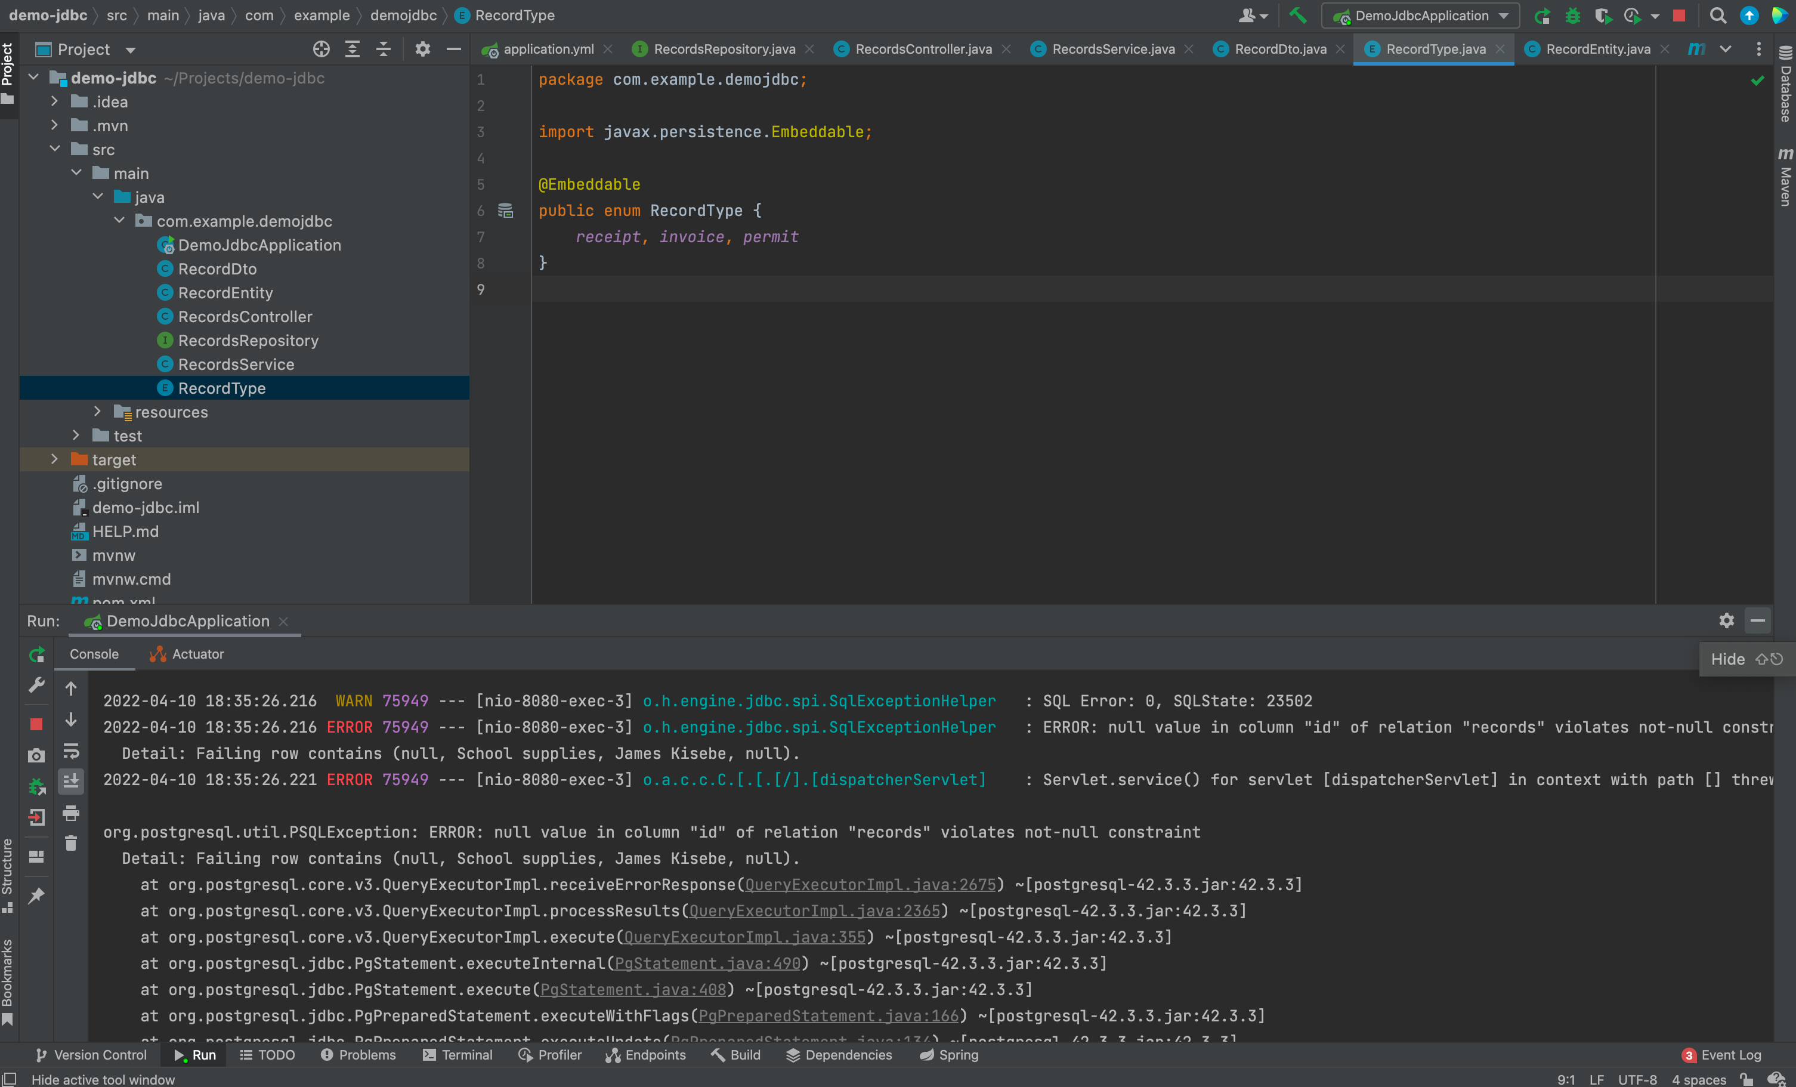Toggle the Structure tool window

tap(8, 875)
